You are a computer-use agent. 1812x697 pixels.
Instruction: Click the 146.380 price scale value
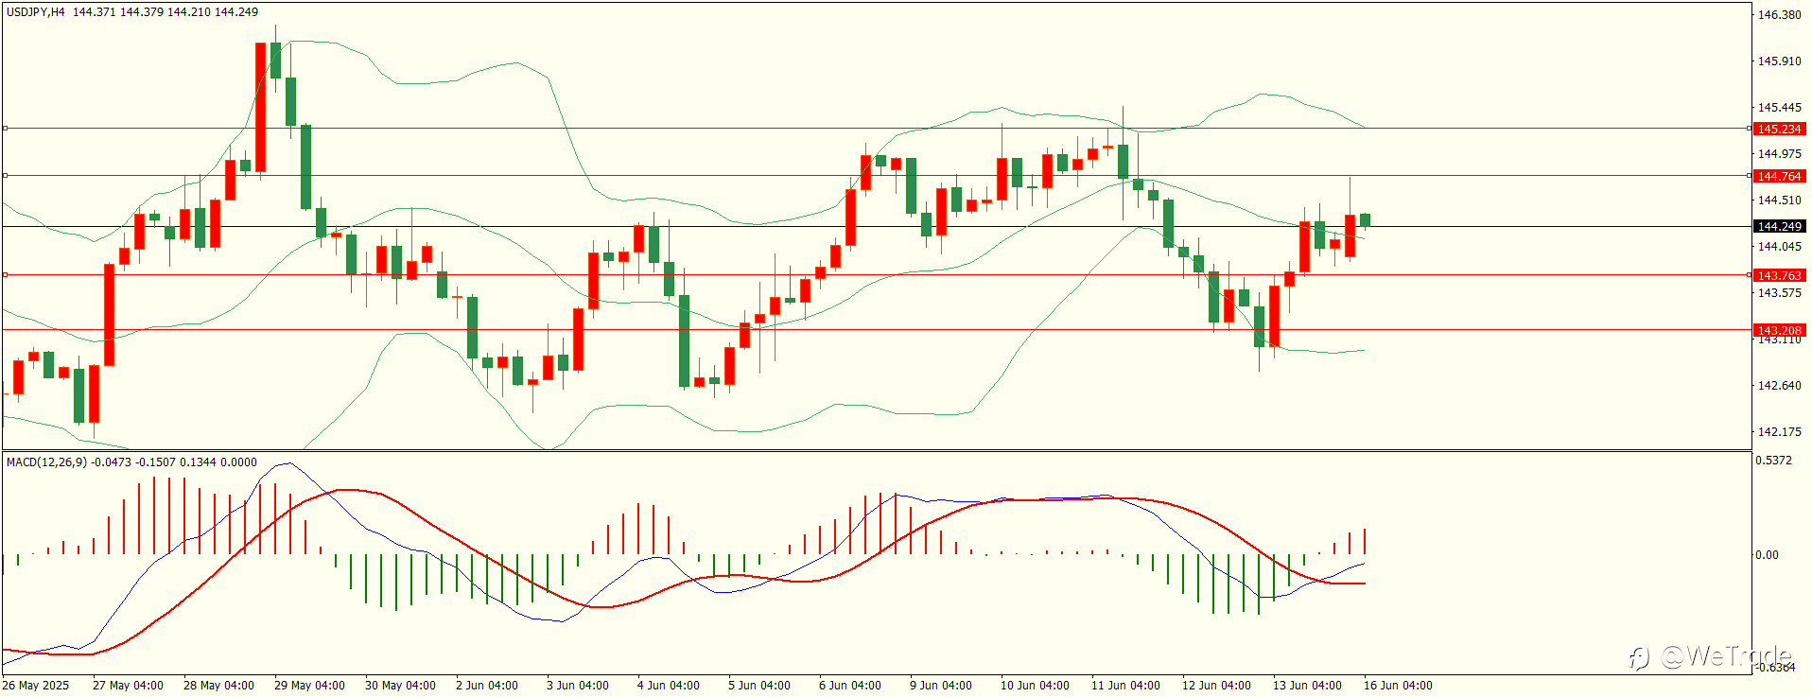click(1779, 15)
